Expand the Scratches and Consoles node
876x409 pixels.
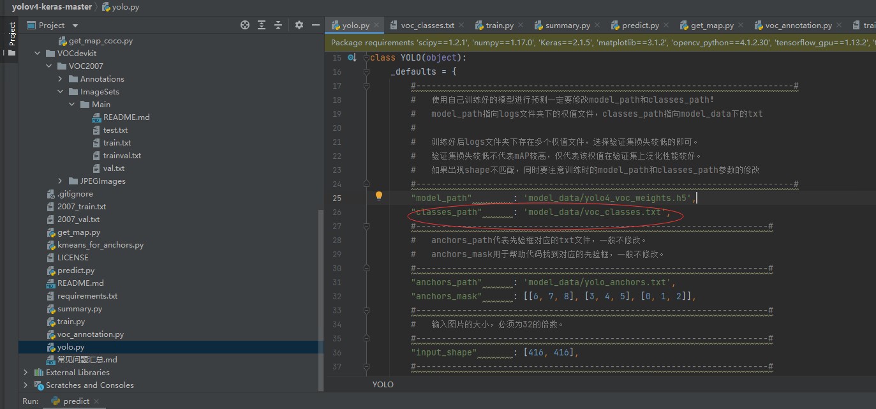[x=26, y=385]
